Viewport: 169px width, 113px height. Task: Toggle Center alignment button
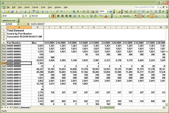pos(62,16)
